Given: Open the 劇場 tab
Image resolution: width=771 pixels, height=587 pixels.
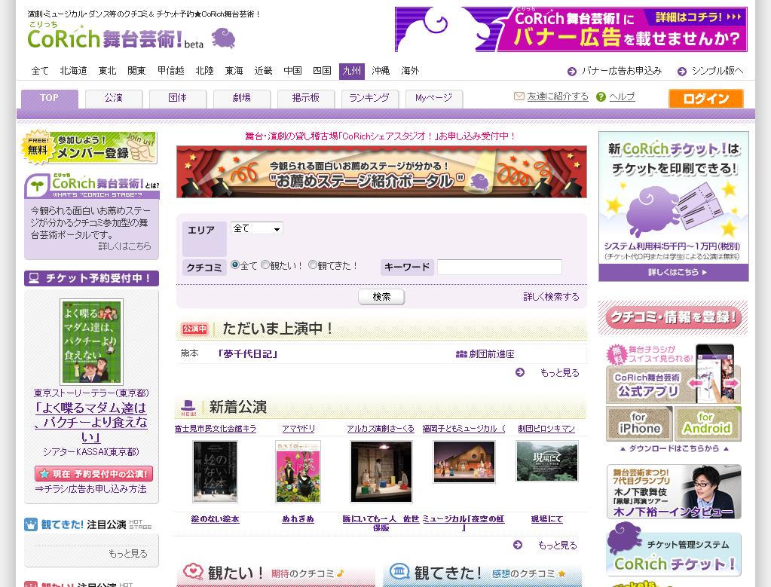Looking at the screenshot, I should click(x=241, y=98).
